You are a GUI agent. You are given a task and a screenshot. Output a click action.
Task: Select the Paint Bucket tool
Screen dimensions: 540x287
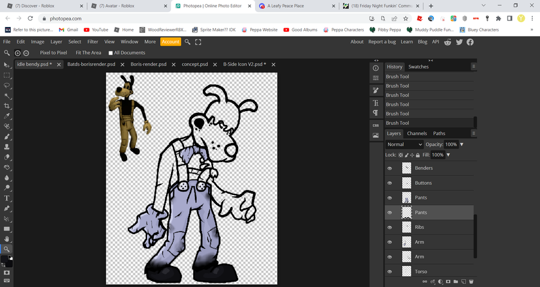coord(7,168)
